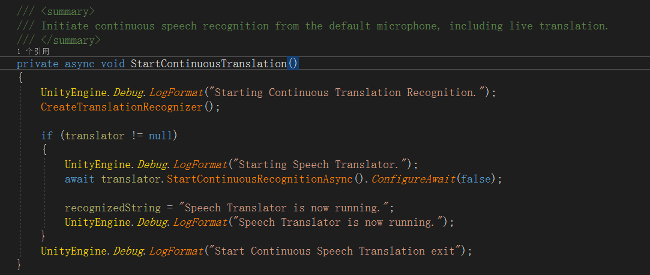Click the "null" keyword in the if condition

[x=160, y=136]
